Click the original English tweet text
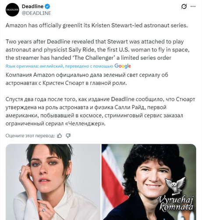The width and height of the screenshot is (202, 220). click(x=98, y=41)
